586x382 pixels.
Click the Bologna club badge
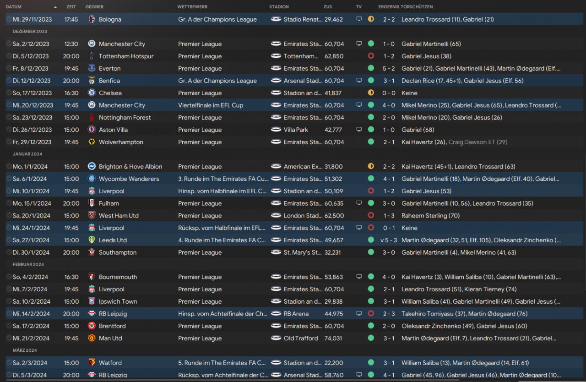(x=92, y=19)
